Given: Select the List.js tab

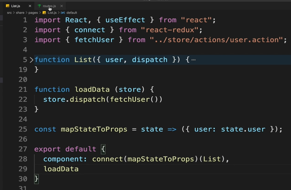Looking at the screenshot, I should [16, 6].
